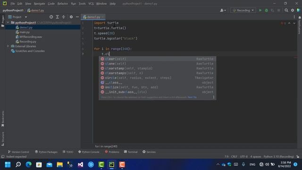Select opened file target icon in Project panel
The image size is (302, 170).
51,17
